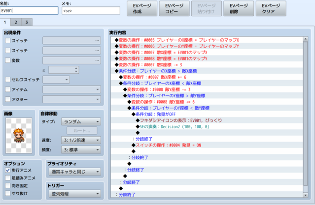Check the 向き固定 option

[x=7, y=185]
